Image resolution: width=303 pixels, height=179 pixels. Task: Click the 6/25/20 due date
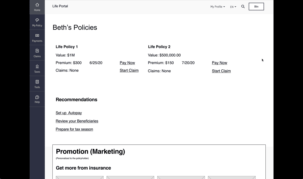click(96, 63)
